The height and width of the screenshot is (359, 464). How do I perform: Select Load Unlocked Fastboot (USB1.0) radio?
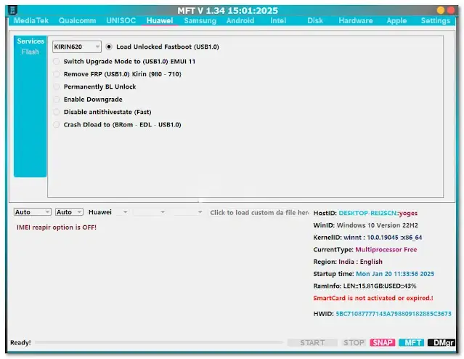pos(163,47)
